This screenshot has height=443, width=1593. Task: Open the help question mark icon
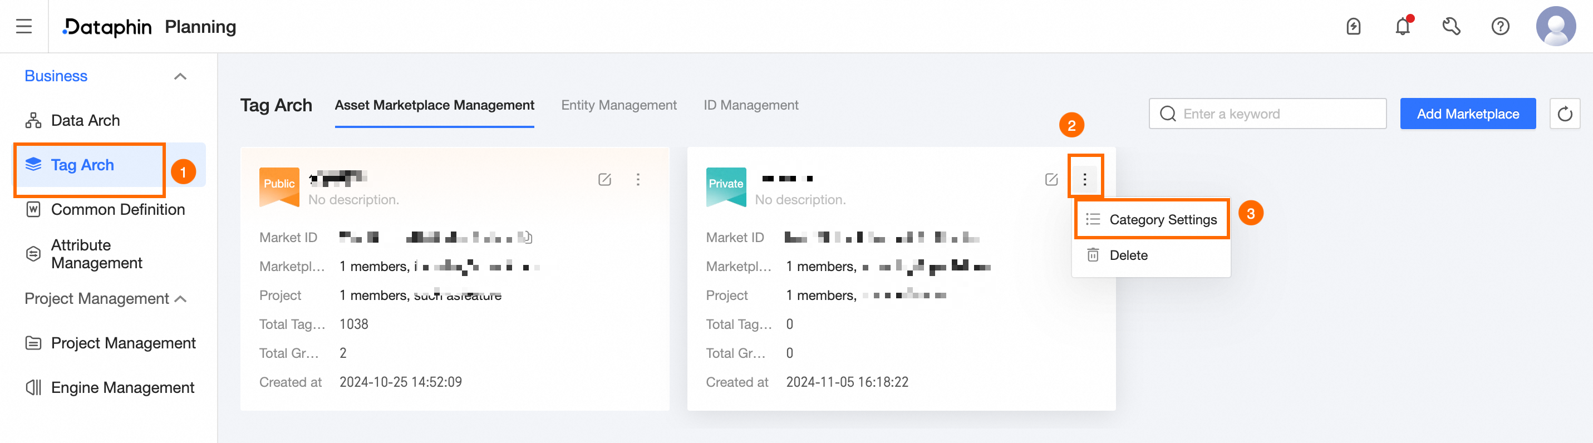point(1499,27)
